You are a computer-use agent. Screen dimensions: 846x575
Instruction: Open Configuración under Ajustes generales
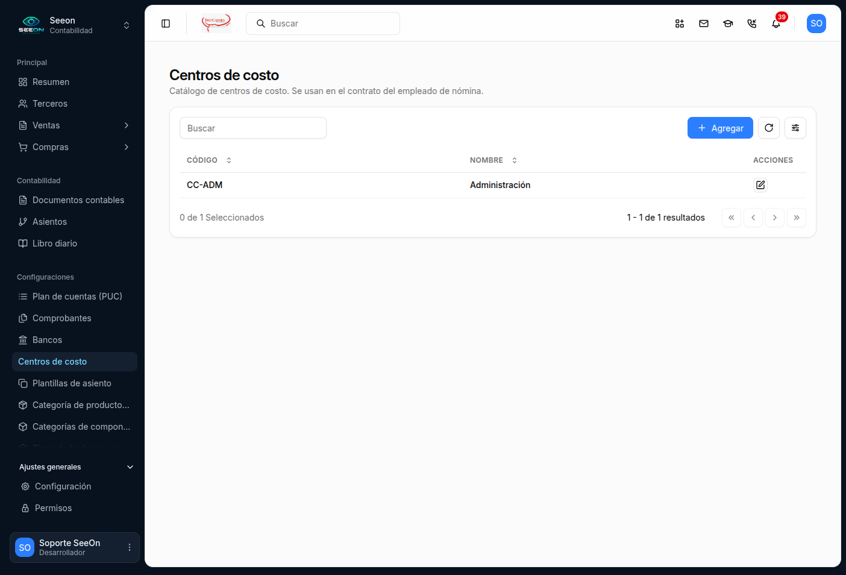tap(76, 486)
